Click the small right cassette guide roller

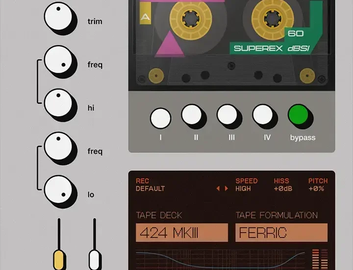coord(307,76)
